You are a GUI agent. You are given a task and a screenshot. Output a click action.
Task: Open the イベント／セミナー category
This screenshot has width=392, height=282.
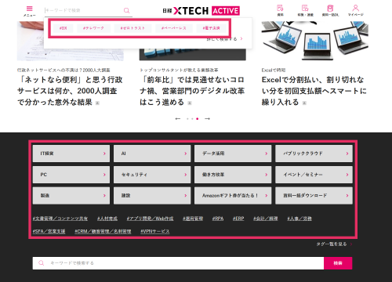pos(314,175)
